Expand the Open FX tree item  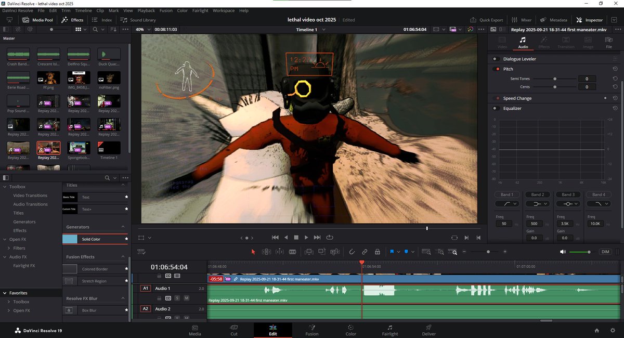click(x=5, y=239)
